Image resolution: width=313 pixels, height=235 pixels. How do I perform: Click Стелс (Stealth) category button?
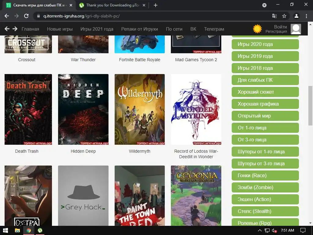[x=265, y=211]
